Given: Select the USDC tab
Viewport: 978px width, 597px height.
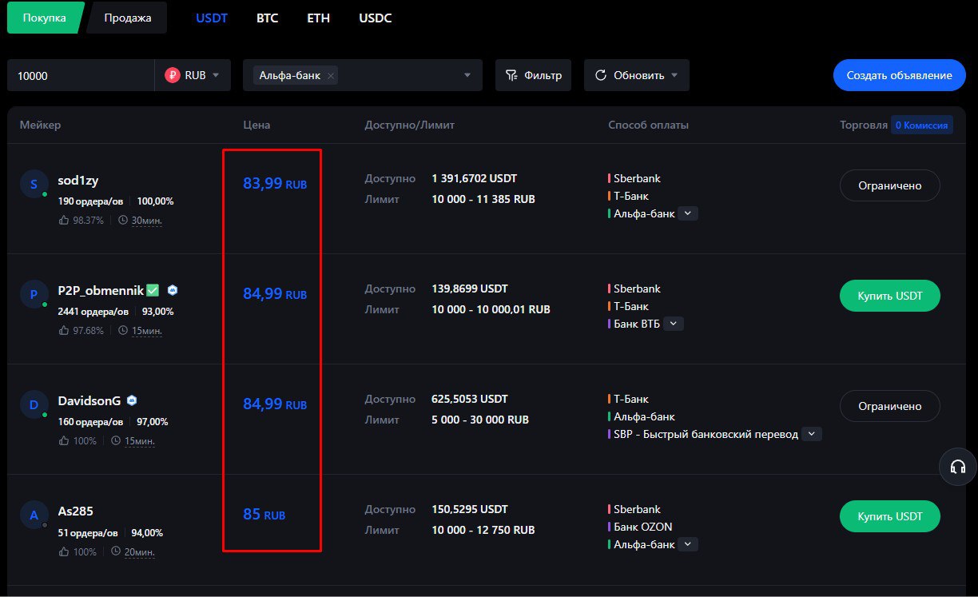Looking at the screenshot, I should tap(376, 18).
